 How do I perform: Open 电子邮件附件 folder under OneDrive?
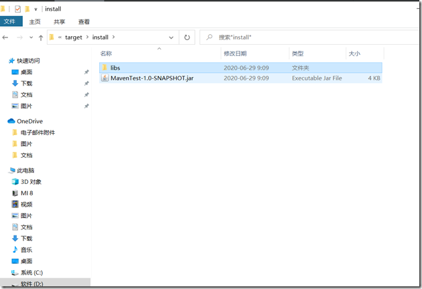click(x=38, y=132)
